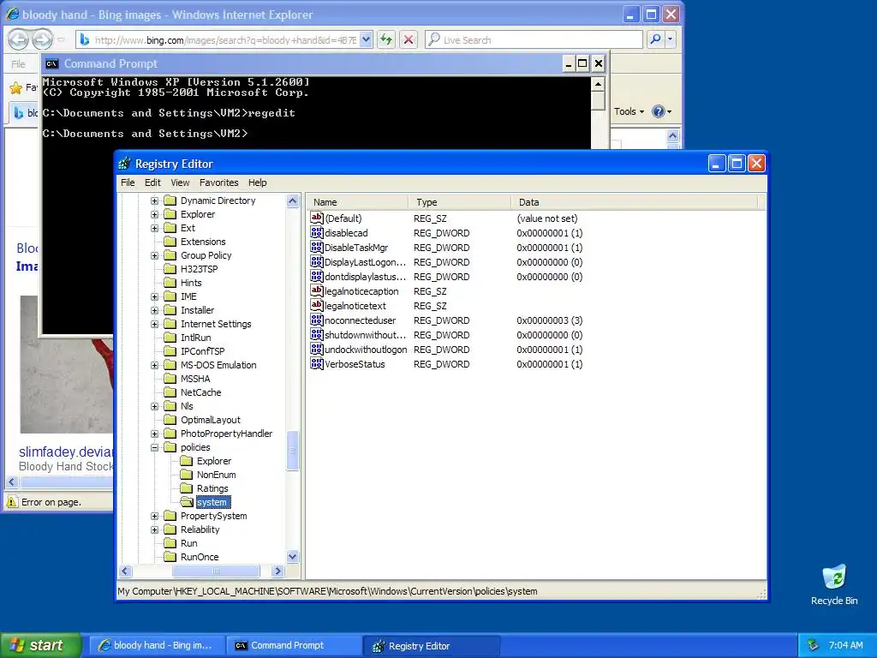Screen dimensions: 877x658
Task: Select the PhotoPropertyHandler key
Action: (226, 433)
